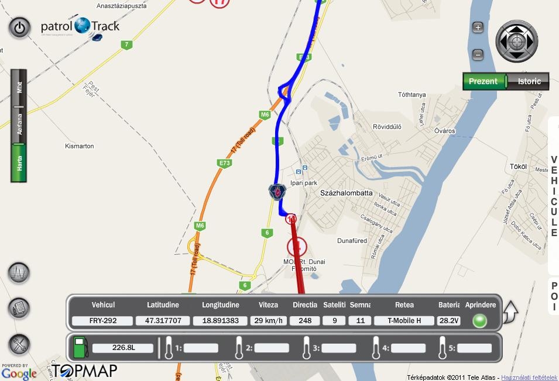The image size is (559, 381).
Task: Open the wrench settings icon
Action: coord(19,344)
